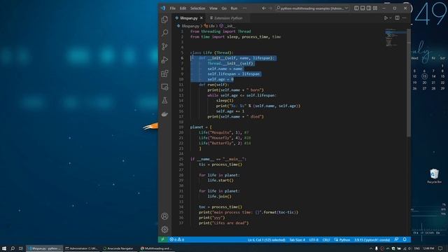Viewport: 448px width, 252px height.
Task: Toggle bottom panel visibility
Action: click(x=363, y=8)
